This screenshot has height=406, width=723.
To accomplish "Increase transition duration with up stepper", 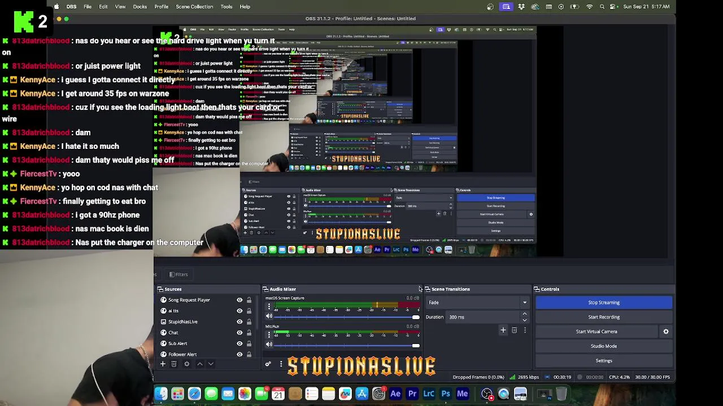I will tap(525, 314).
